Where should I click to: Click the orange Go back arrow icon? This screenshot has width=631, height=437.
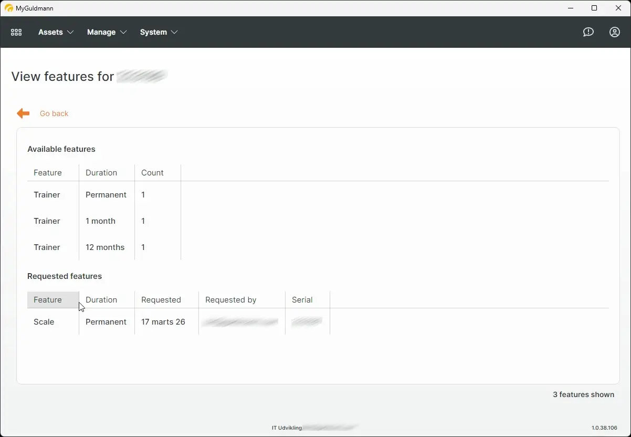(23, 113)
